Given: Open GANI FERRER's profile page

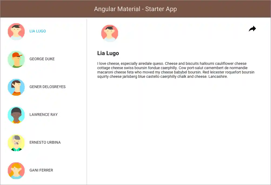Looking at the screenshot, I should [x=41, y=170].
